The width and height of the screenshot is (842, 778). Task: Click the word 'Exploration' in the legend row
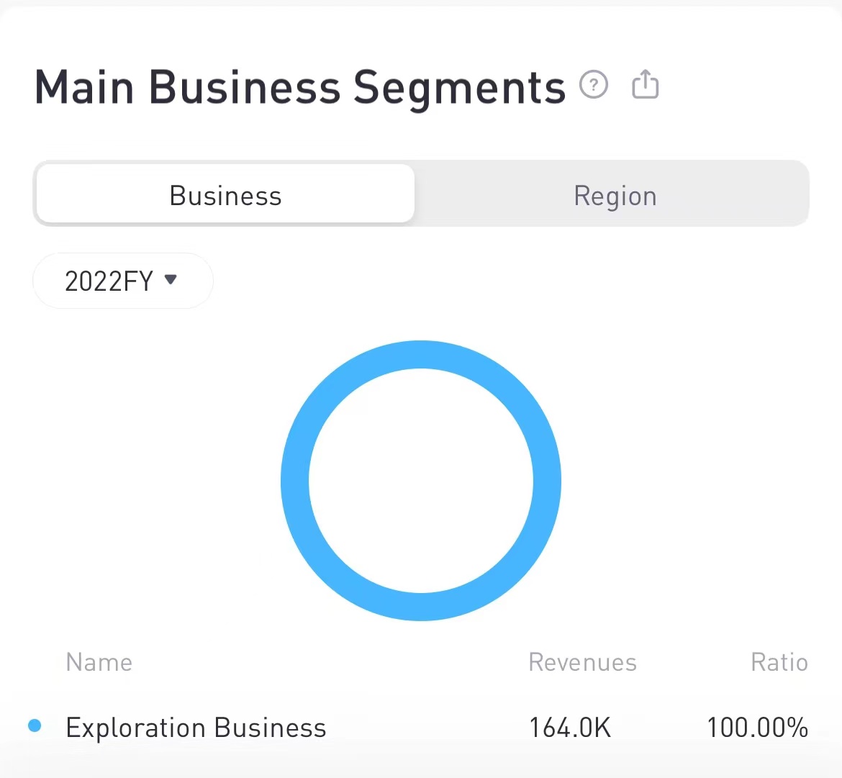(137, 728)
